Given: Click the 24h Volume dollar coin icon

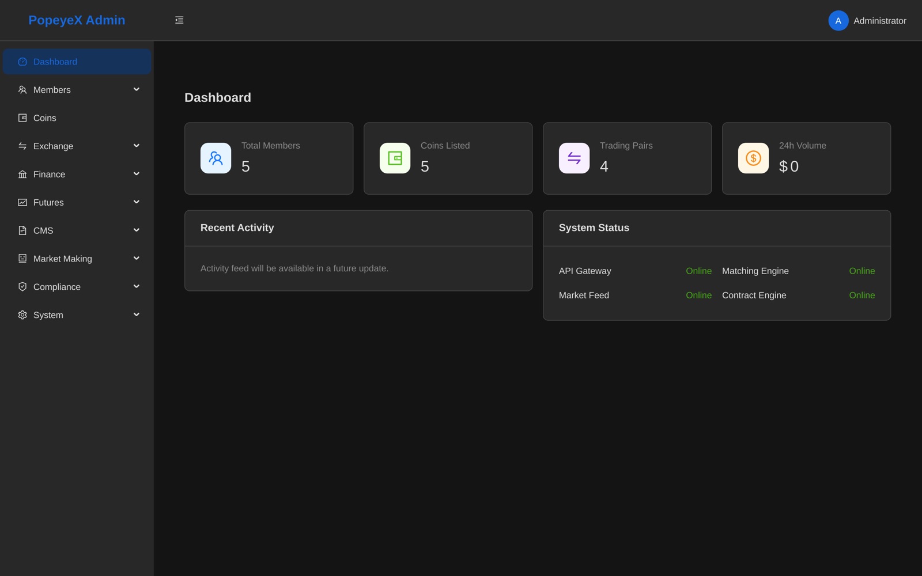Looking at the screenshot, I should [x=753, y=158].
